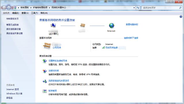184x104 pixels.
Task: Open the 查看(V) menu
Action: tap(25, 13)
